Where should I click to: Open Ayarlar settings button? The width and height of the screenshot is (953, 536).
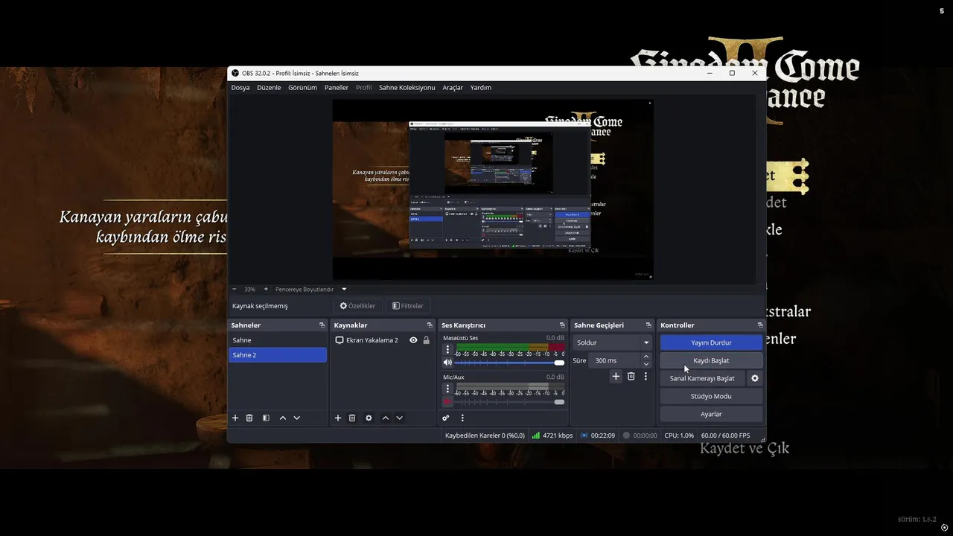tap(711, 414)
